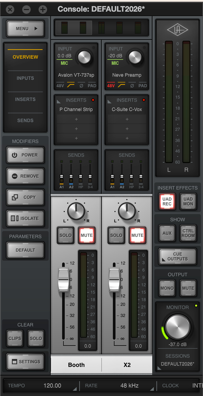The width and height of the screenshot is (203, 396).
Task: Open the CUE OUTPUTS dropdown
Action: 177,256
